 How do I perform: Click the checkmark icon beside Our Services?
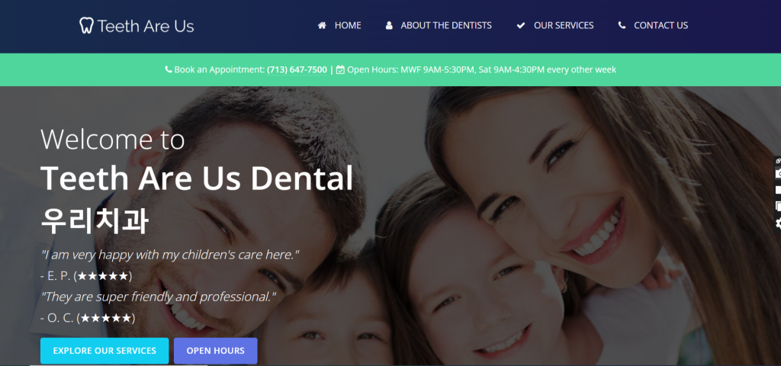pos(521,25)
